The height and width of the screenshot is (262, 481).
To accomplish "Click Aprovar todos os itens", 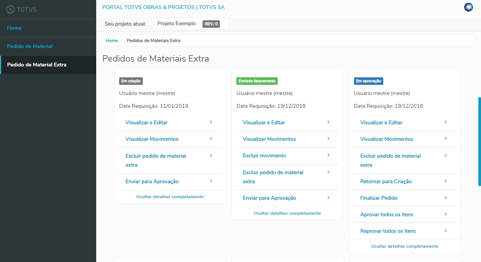I will pyautogui.click(x=387, y=215).
